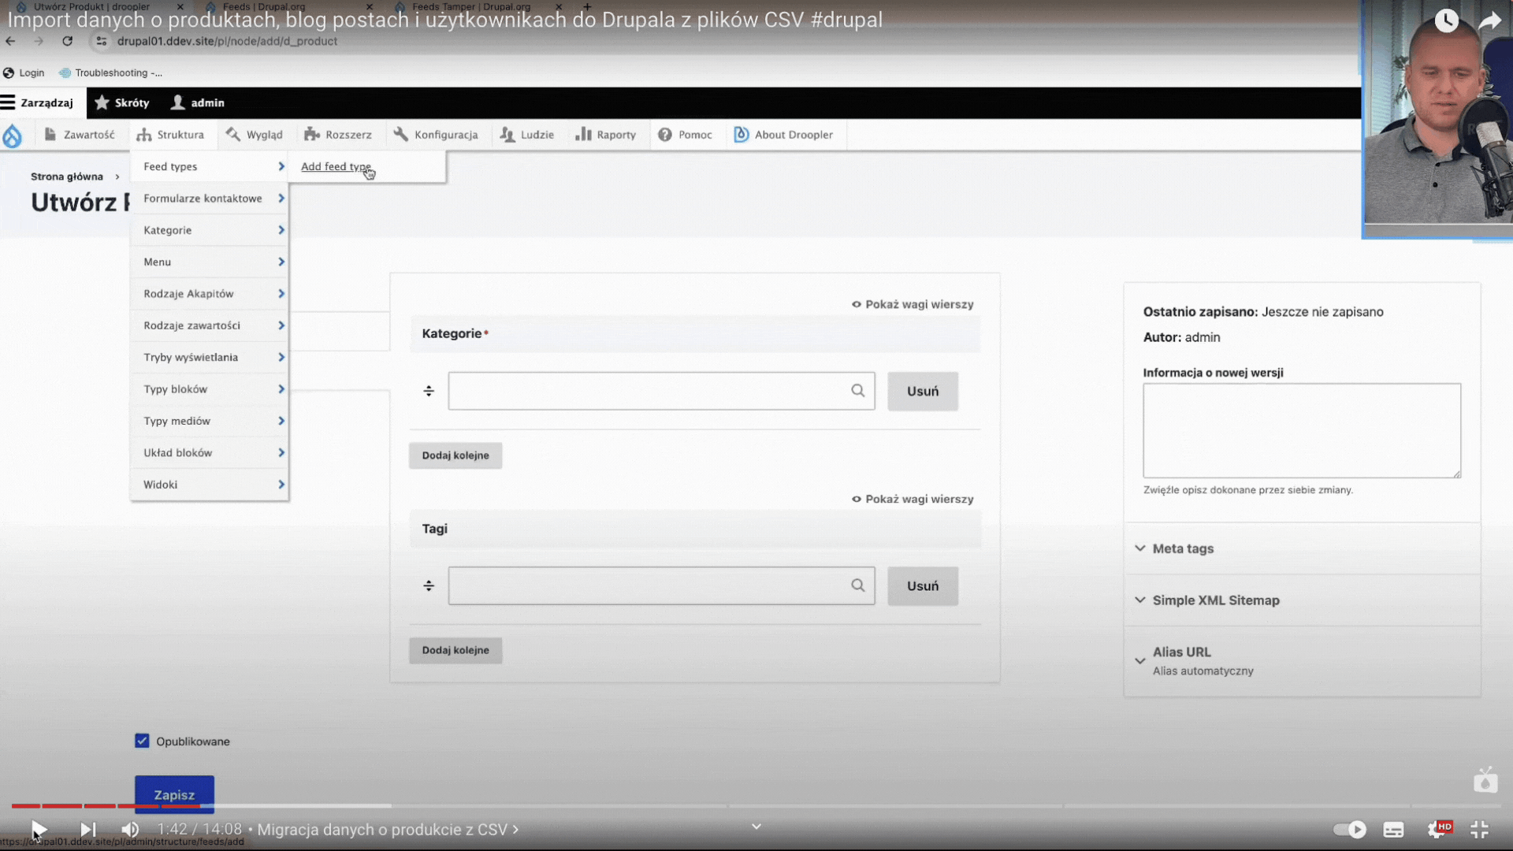Select Add feed type option
This screenshot has width=1513, height=851.
[x=336, y=166]
